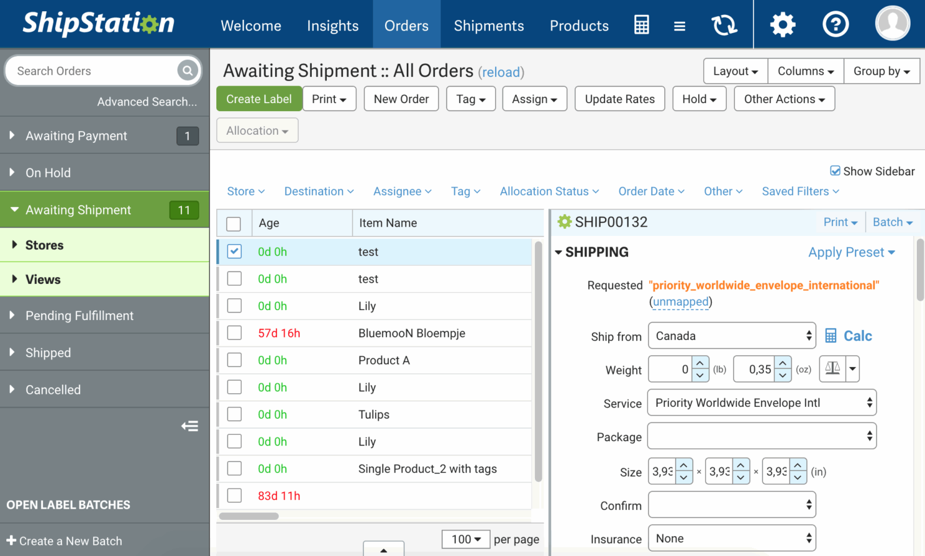This screenshot has height=556, width=925.
Task: Uncheck the Show Sidebar checkbox
Action: pos(836,170)
